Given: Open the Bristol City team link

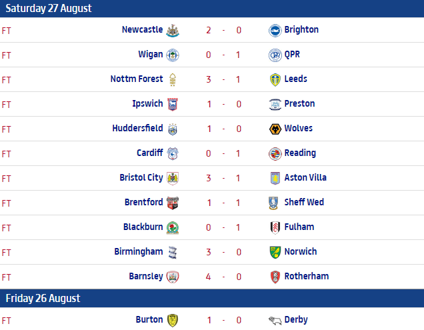Looking at the screenshot, I should 141,177.
